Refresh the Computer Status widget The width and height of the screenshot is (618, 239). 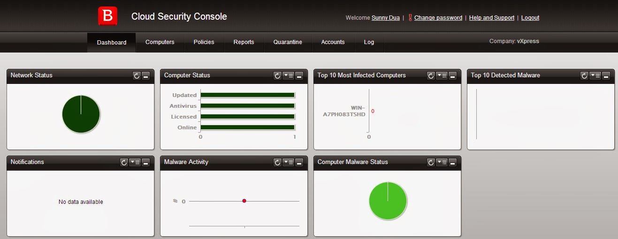[x=277, y=75]
